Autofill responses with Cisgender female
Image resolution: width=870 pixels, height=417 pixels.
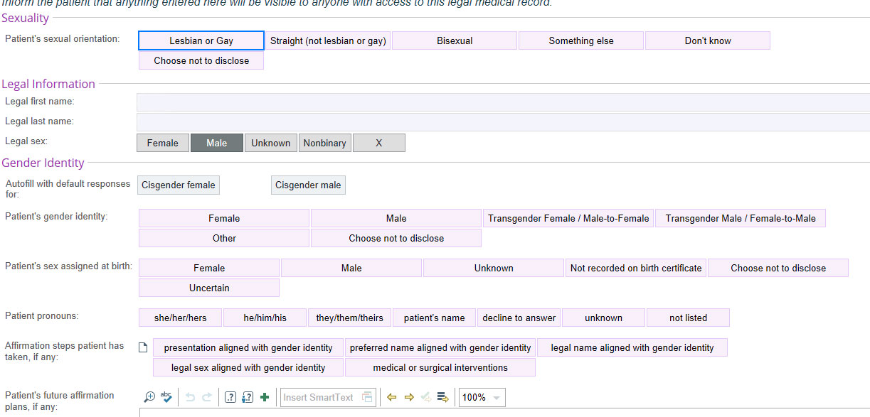[x=178, y=185]
